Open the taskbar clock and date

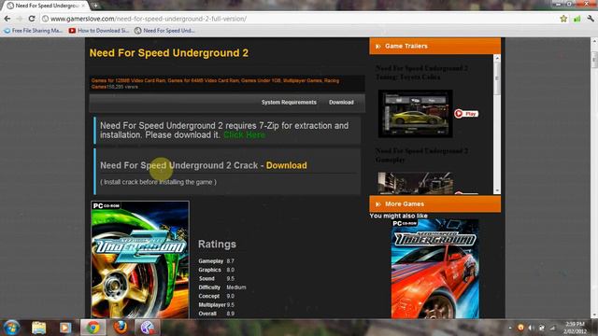pyautogui.click(x=575, y=328)
